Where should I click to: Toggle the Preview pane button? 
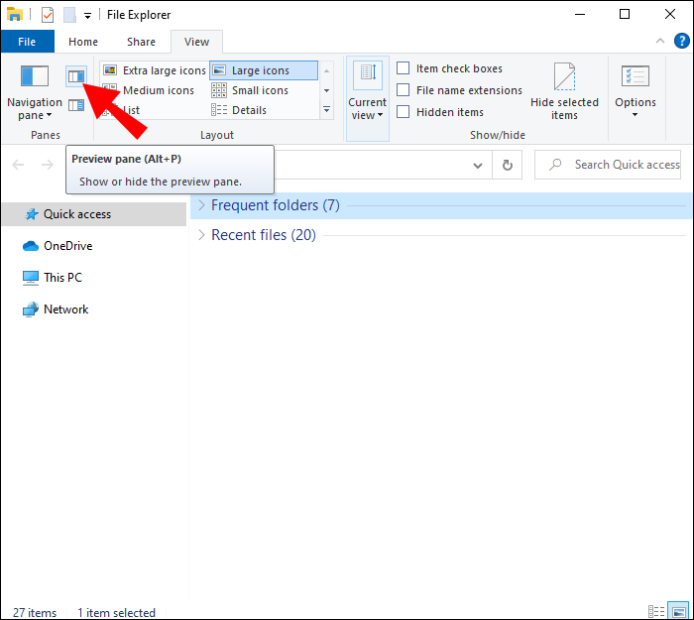pos(76,76)
